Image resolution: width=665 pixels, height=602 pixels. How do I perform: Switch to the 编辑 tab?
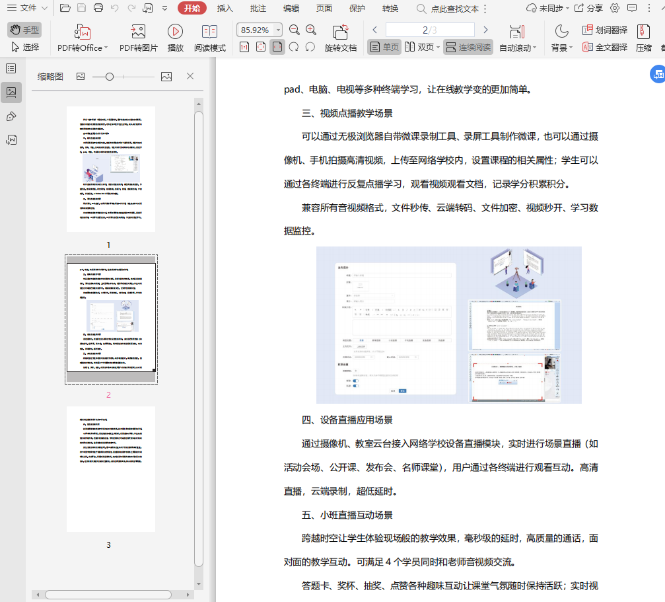click(291, 9)
